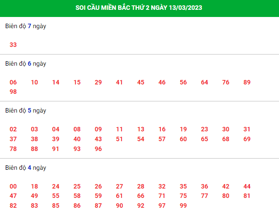
Task: Click number 37 in the 5-day list
Action: point(13,139)
